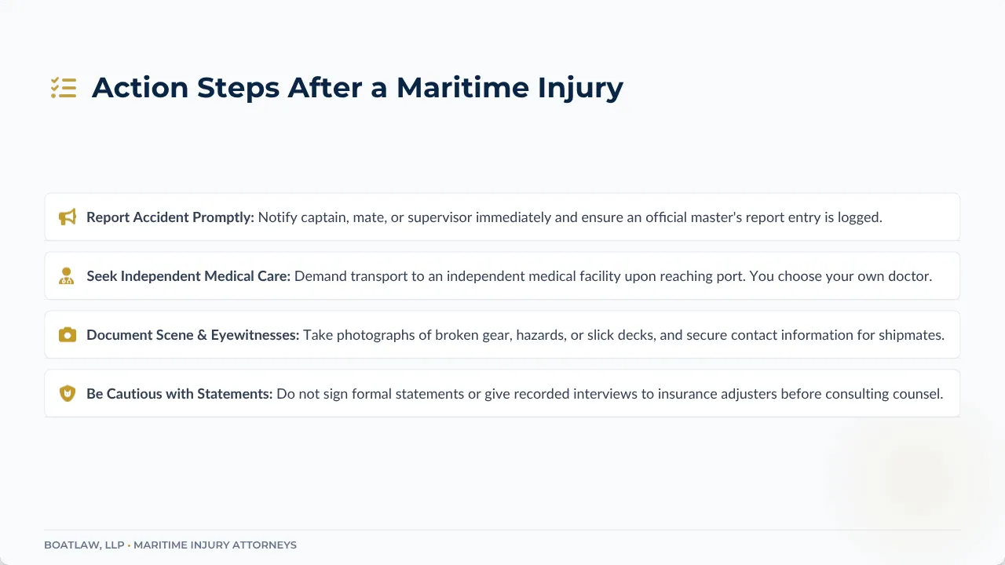Click the camera icon for documenting scene
Viewport: 1005px width, 565px height.
(68, 335)
